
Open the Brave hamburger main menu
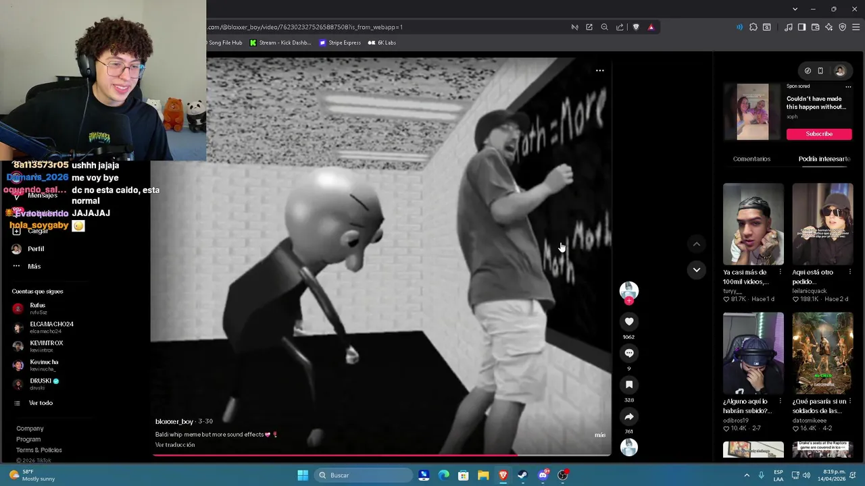point(856,27)
